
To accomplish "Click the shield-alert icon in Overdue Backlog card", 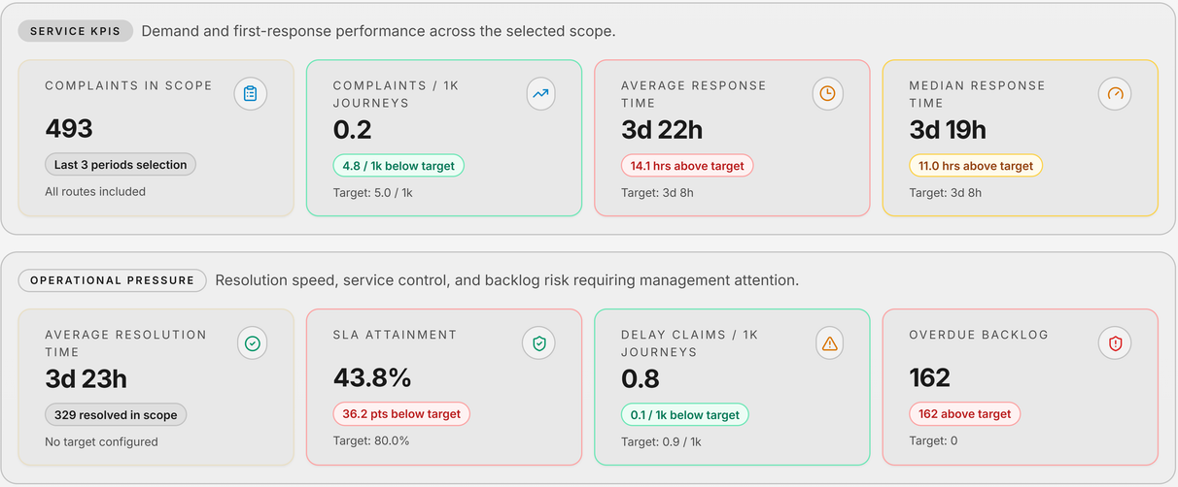I will (1116, 343).
